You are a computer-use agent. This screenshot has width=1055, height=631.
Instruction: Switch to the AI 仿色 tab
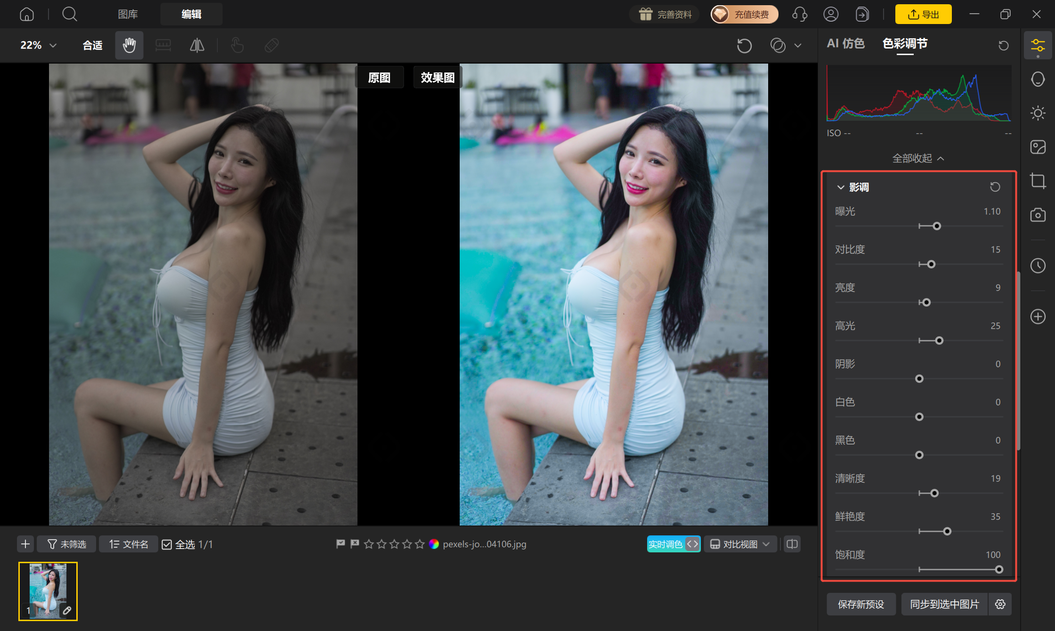(846, 43)
